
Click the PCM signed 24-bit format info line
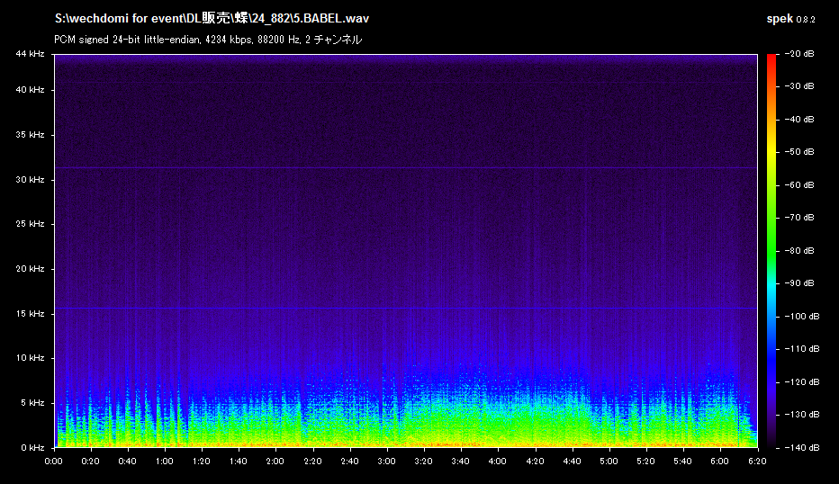point(208,40)
